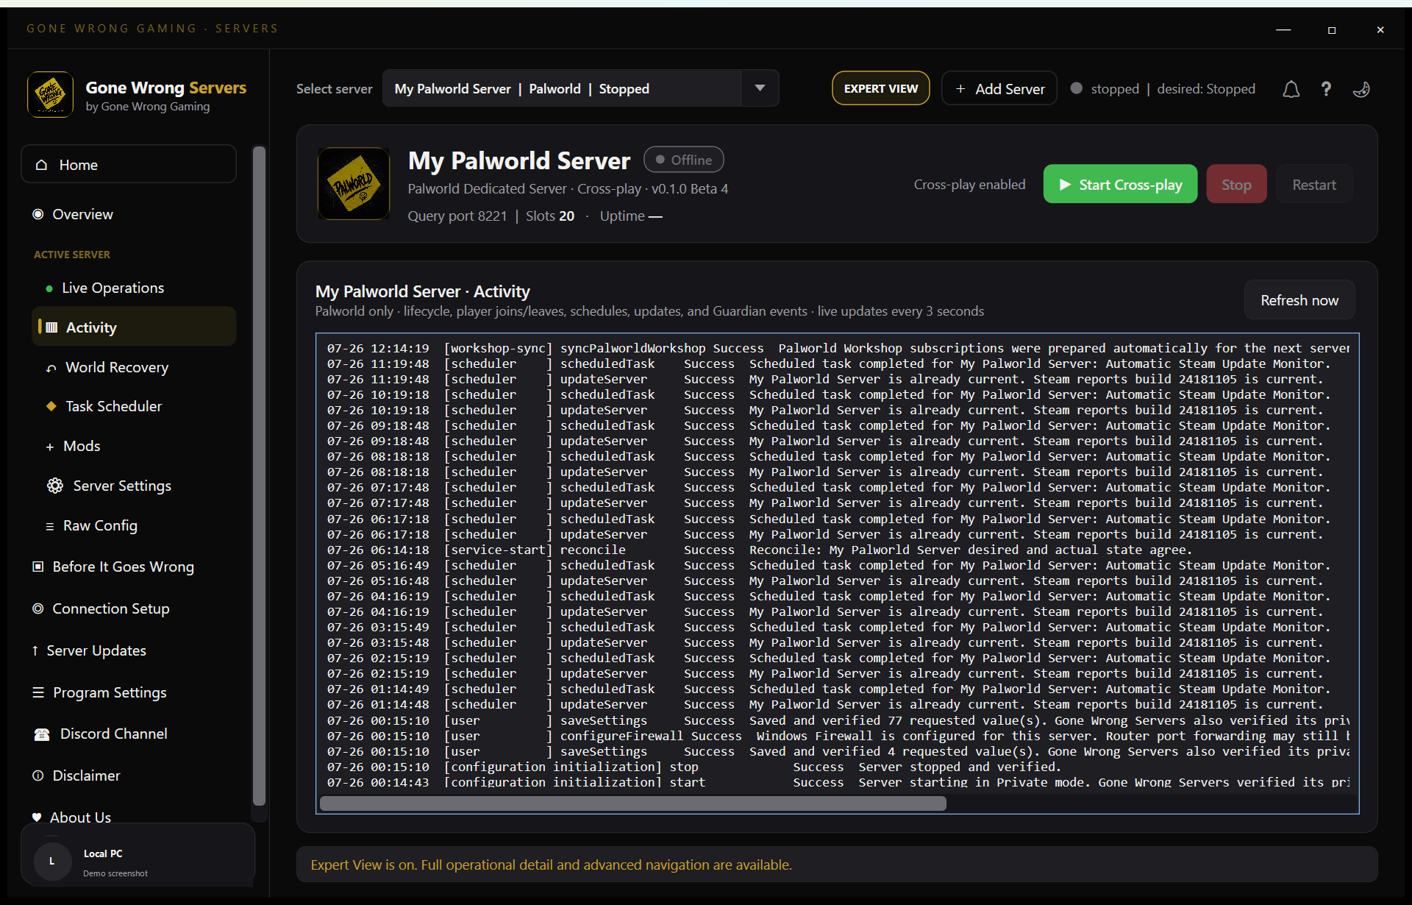The height and width of the screenshot is (905, 1412).
Task: Open the Select server dropdown arrow
Action: pyautogui.click(x=760, y=88)
